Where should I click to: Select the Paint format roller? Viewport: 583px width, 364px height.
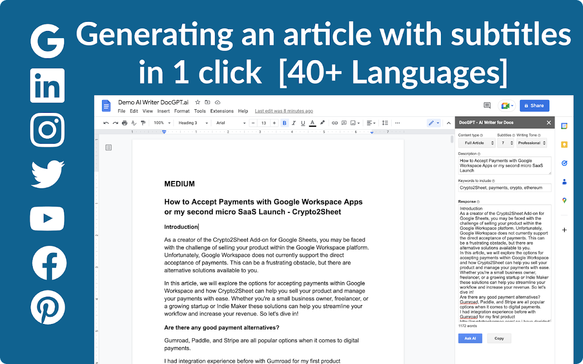point(143,123)
